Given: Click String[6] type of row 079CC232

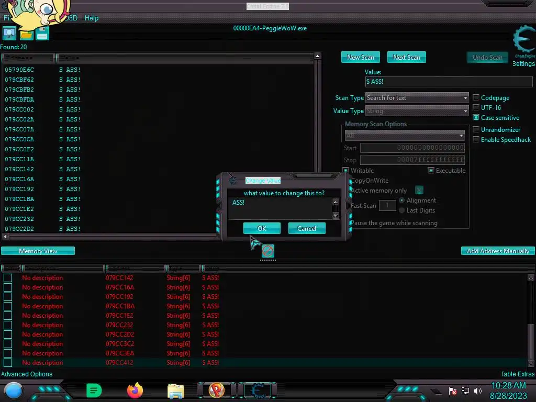Looking at the screenshot, I should pos(178,325).
